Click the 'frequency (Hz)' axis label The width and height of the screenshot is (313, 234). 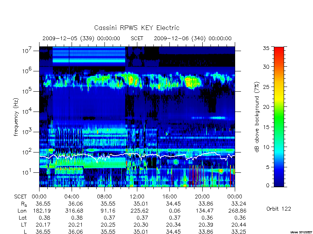(x=16, y=117)
